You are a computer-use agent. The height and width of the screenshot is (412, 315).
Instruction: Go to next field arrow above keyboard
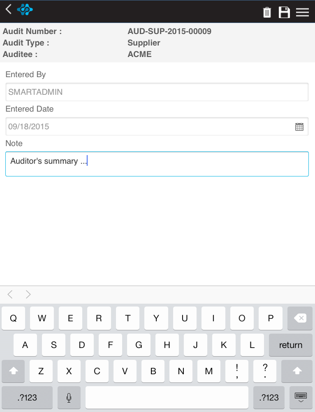click(x=28, y=294)
